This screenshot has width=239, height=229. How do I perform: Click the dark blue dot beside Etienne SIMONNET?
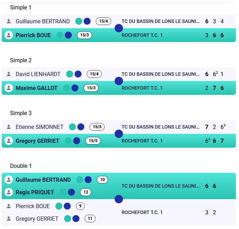(x=81, y=127)
